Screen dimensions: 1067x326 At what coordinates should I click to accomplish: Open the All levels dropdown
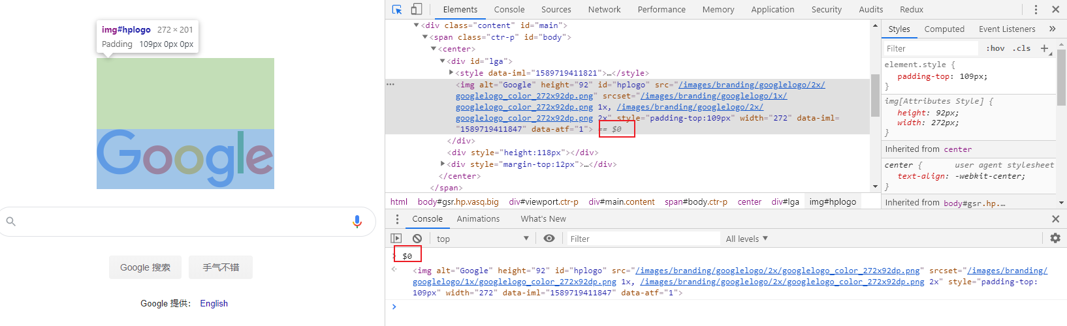coord(747,239)
